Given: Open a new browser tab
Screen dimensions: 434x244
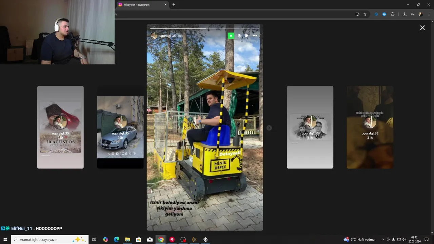Looking at the screenshot, I should tap(174, 5).
